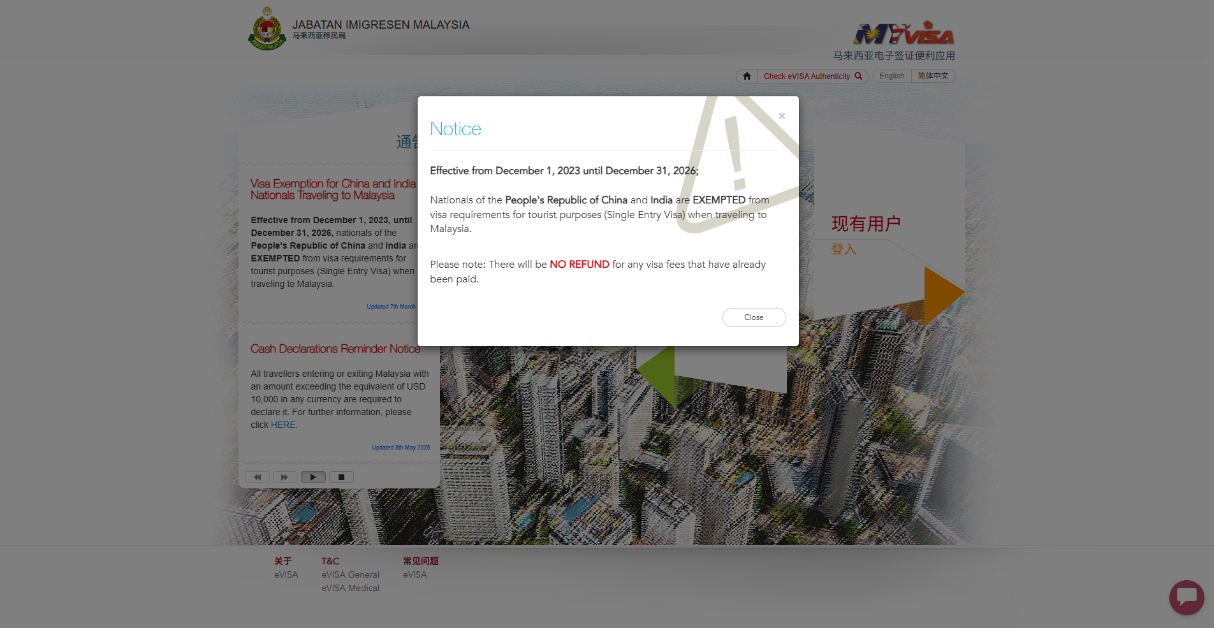Screen dimensions: 1214x628
Task: Stop the notices slideshow
Action: tap(340, 477)
